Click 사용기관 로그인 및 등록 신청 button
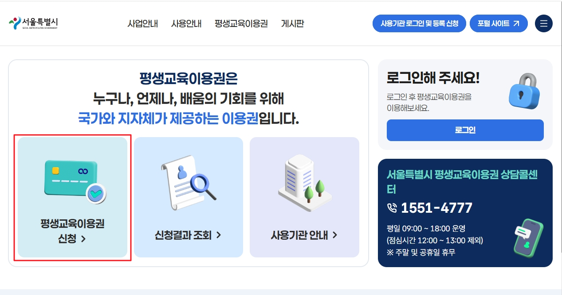This screenshot has height=295, width=562. (x=419, y=23)
